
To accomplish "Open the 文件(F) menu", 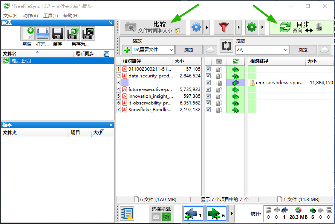I will [x=11, y=15].
